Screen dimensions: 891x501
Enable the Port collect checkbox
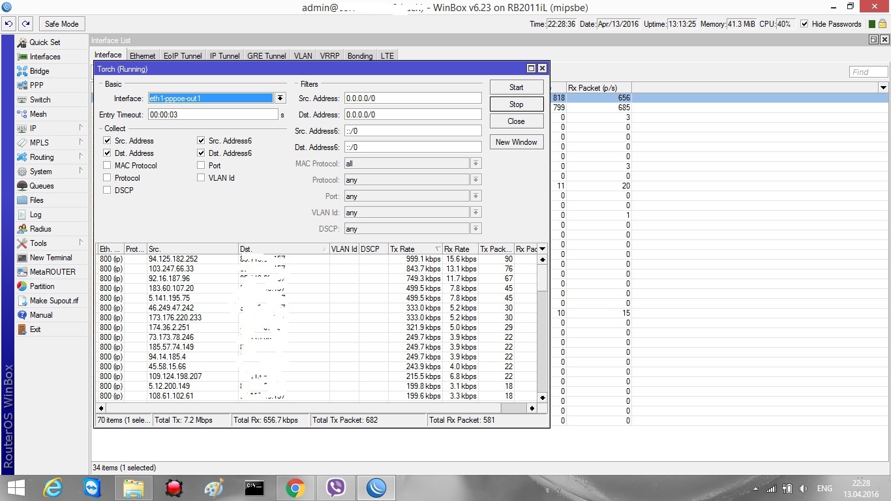click(x=201, y=166)
